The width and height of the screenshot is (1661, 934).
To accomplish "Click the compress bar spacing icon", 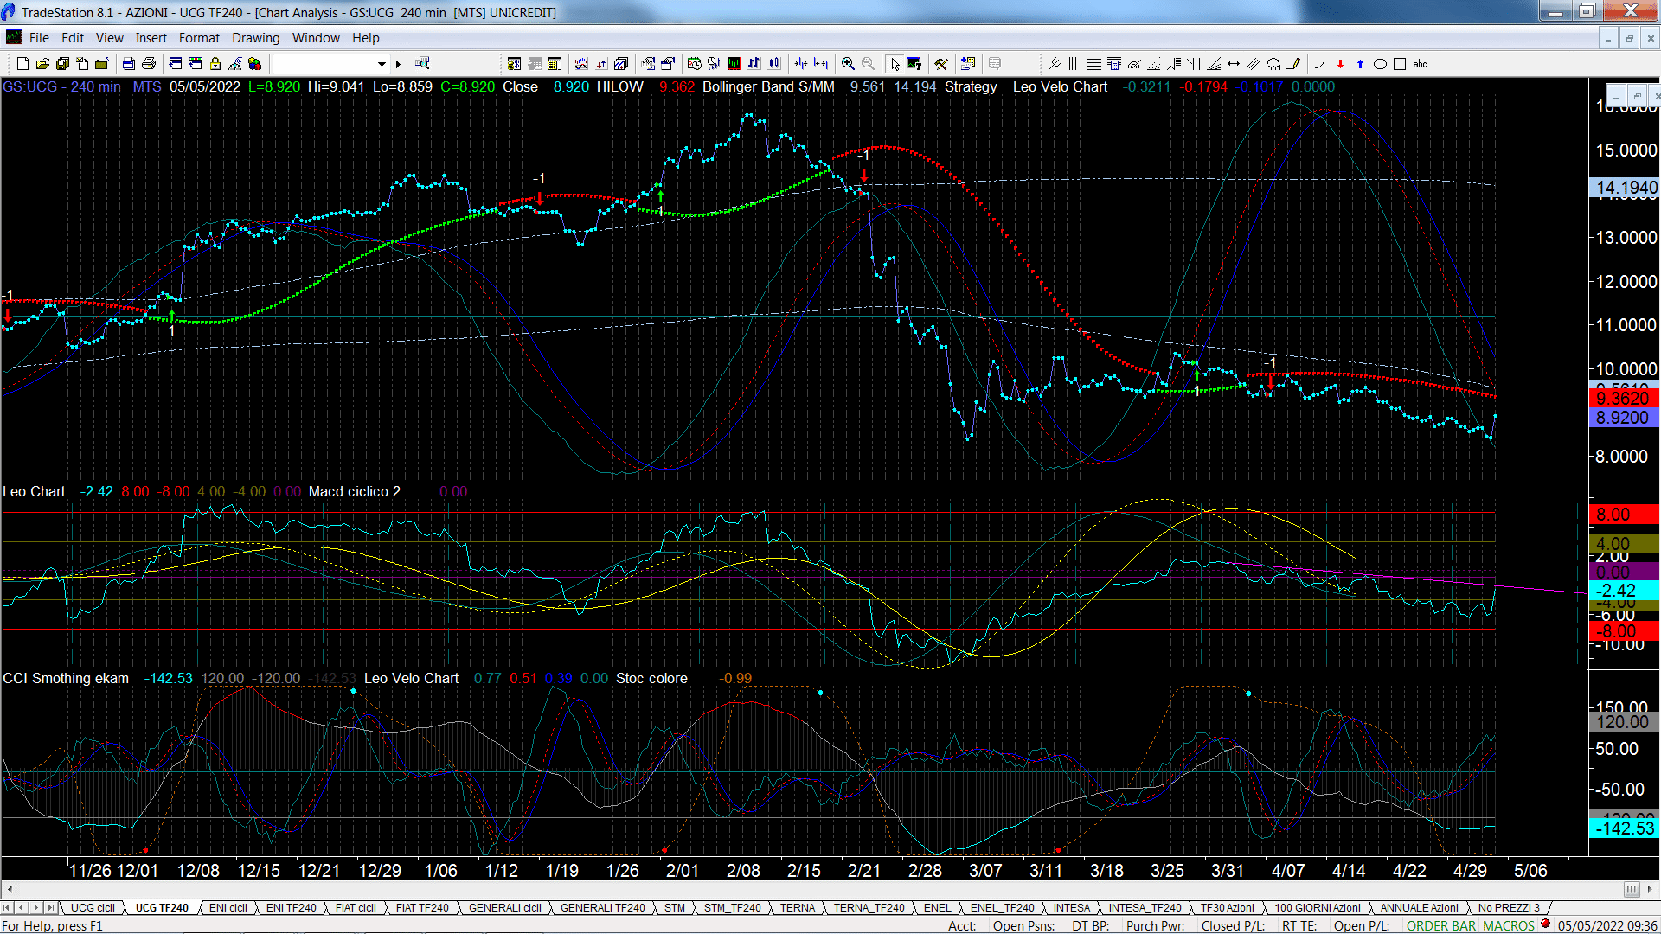I will click(x=801, y=64).
